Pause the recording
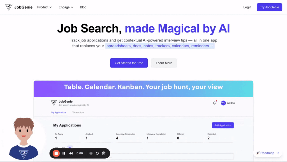 [64, 153]
